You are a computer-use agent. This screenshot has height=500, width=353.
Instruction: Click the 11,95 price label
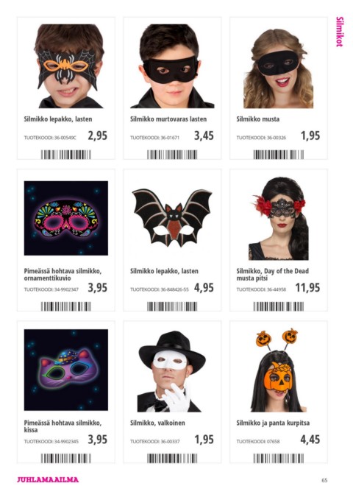coord(307,288)
